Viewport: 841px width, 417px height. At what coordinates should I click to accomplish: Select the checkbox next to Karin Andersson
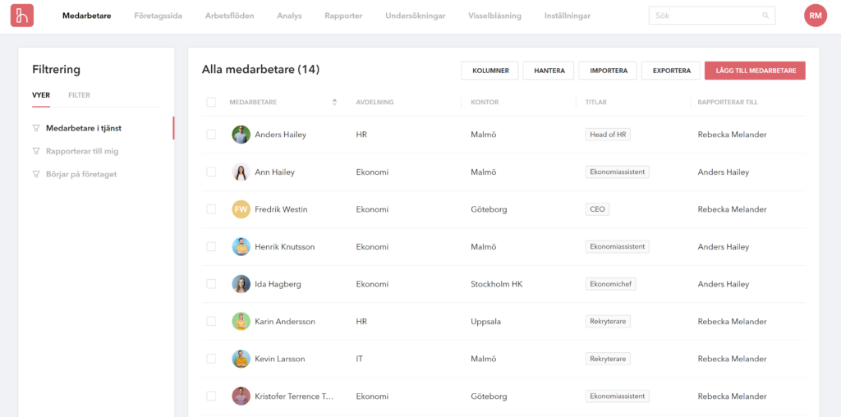pyautogui.click(x=211, y=322)
